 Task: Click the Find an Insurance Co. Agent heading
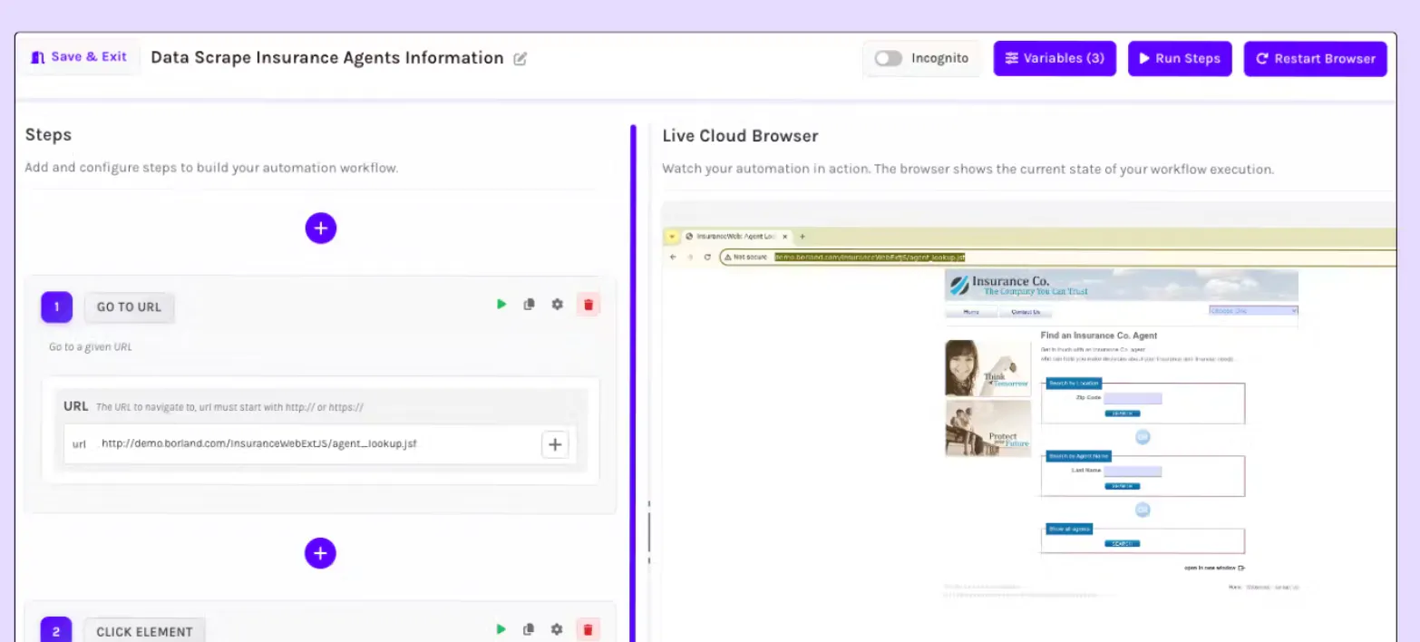(1099, 336)
